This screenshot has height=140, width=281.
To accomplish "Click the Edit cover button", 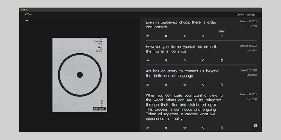I will pos(99,109).
